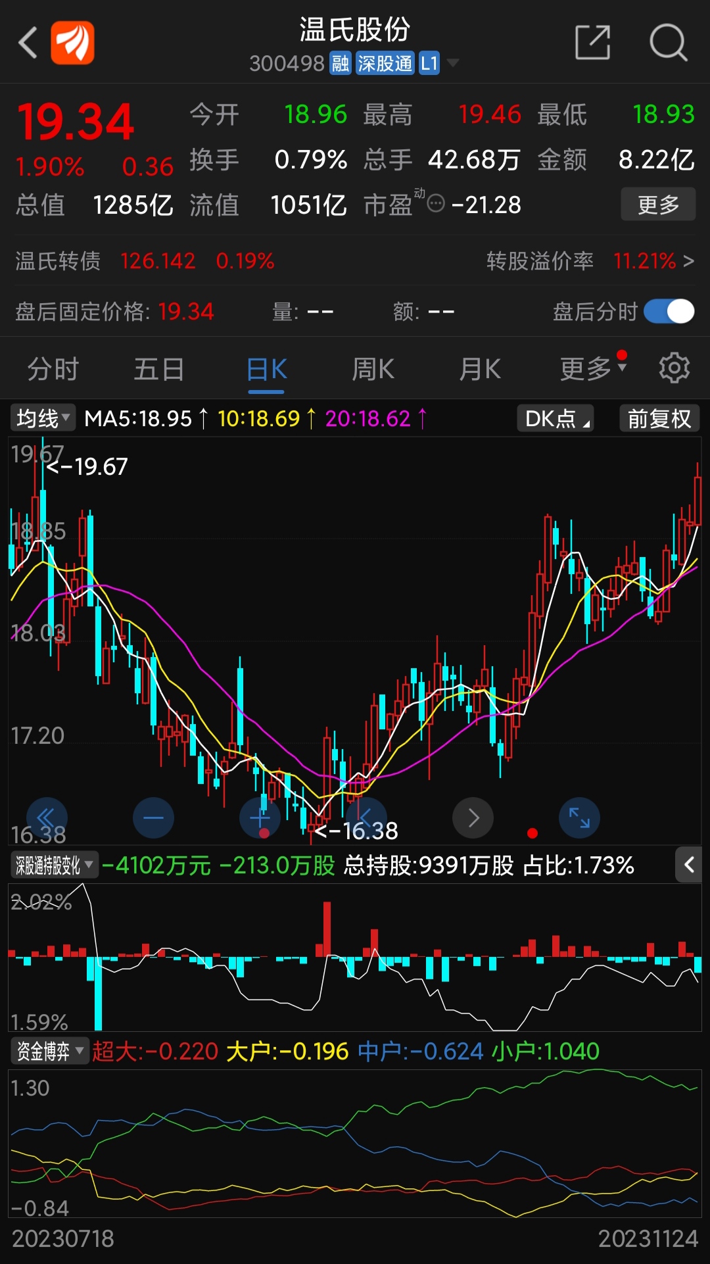Open the 市盈 info circle icon
This screenshot has height=1264, width=710.
[436, 204]
